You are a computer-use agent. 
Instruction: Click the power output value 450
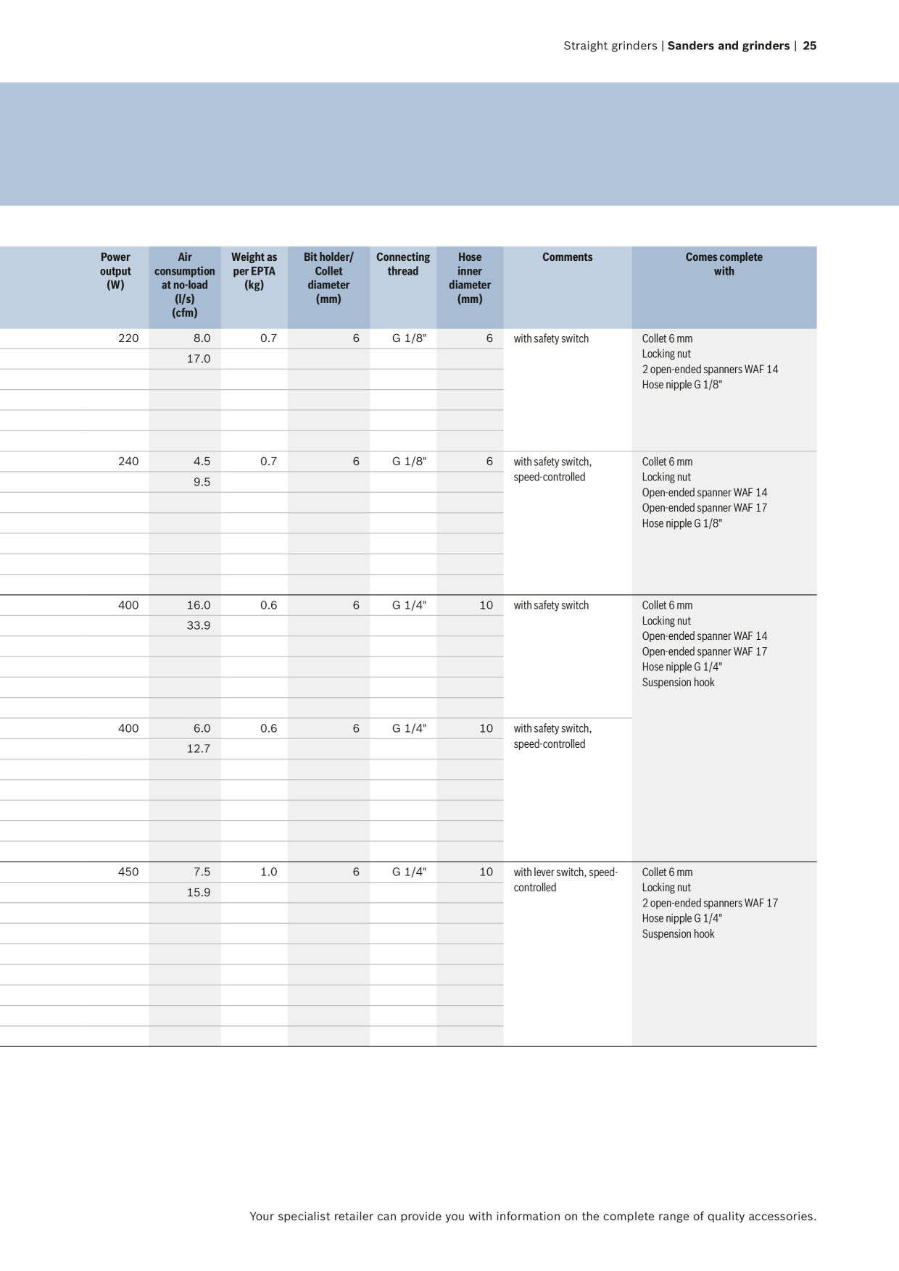pos(128,872)
